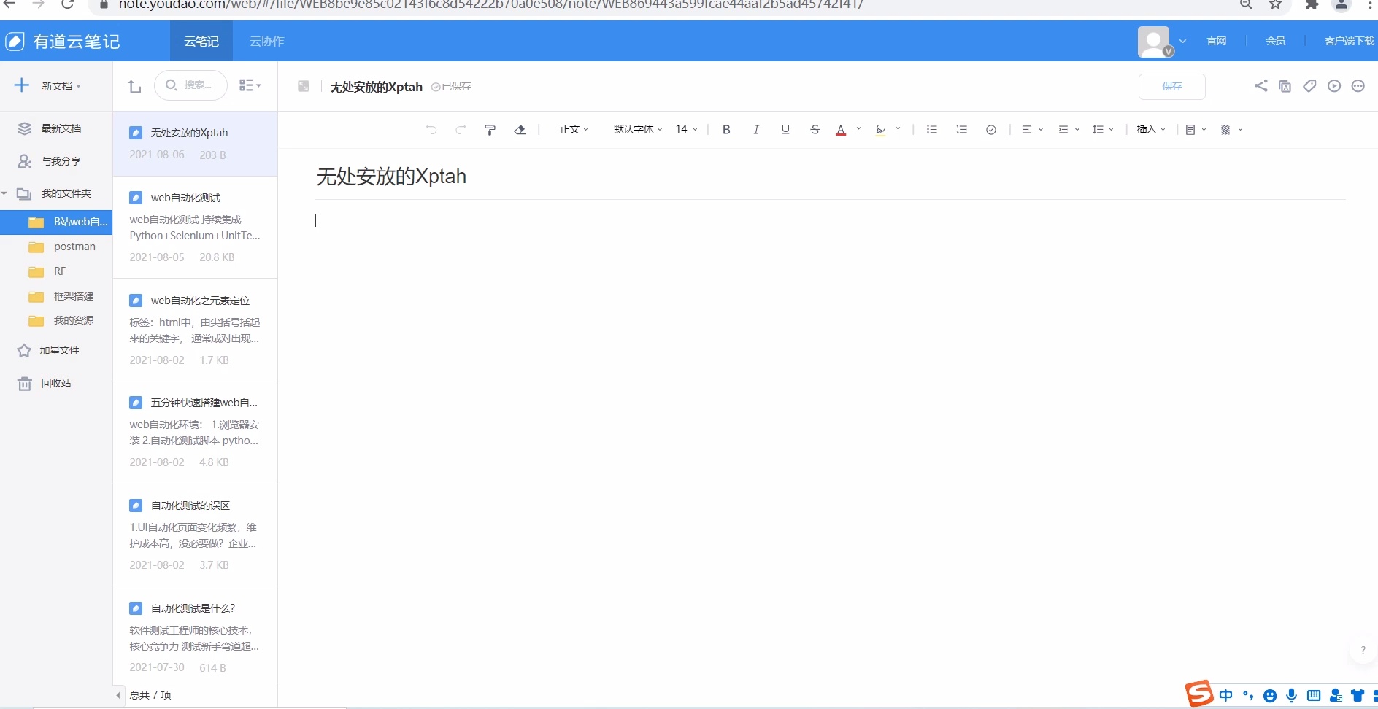Image resolution: width=1378 pixels, height=709 pixels.
Task: Select the format painter tool
Action: tap(489, 129)
